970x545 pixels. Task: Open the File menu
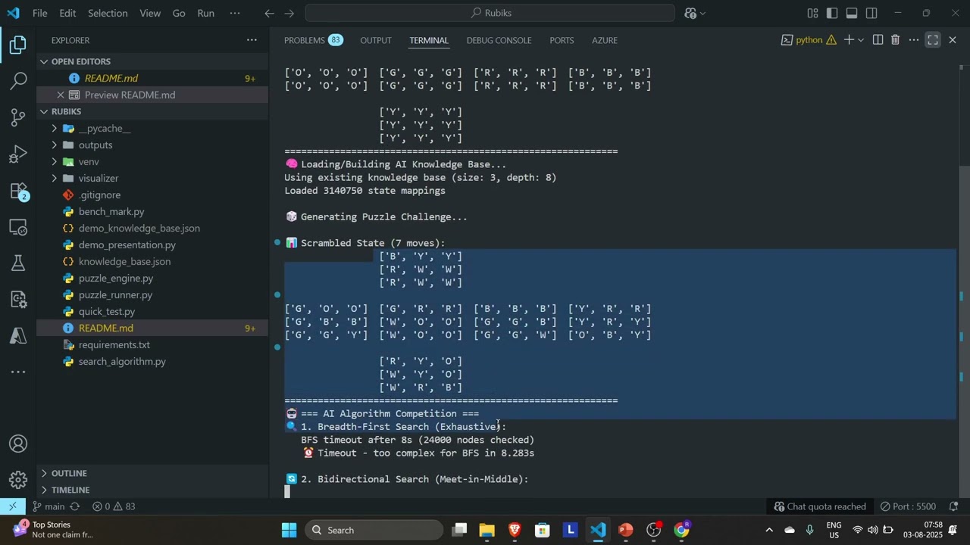pos(40,13)
